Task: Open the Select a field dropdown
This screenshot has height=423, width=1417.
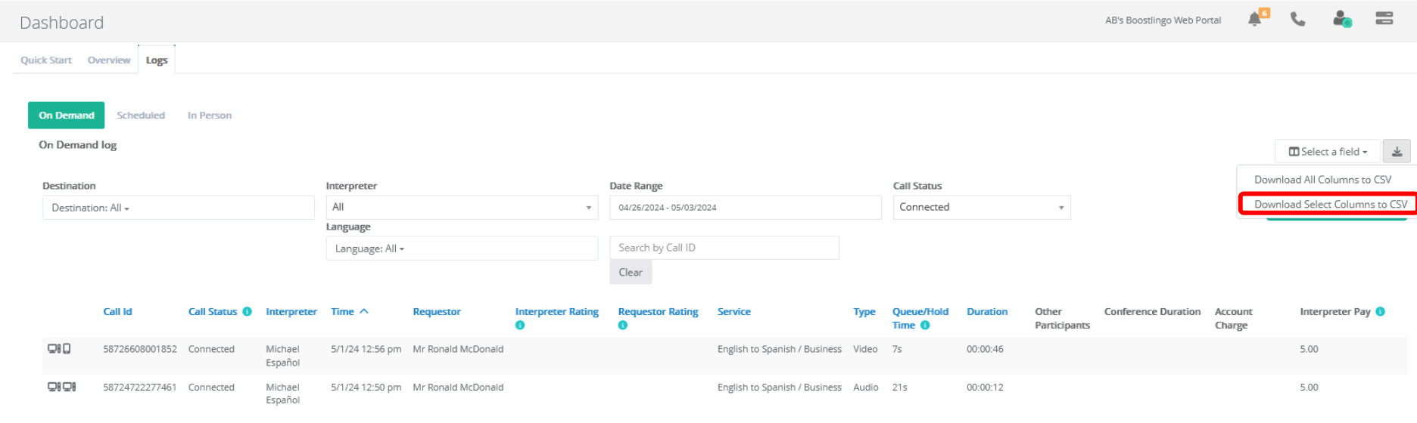Action: tap(1328, 152)
